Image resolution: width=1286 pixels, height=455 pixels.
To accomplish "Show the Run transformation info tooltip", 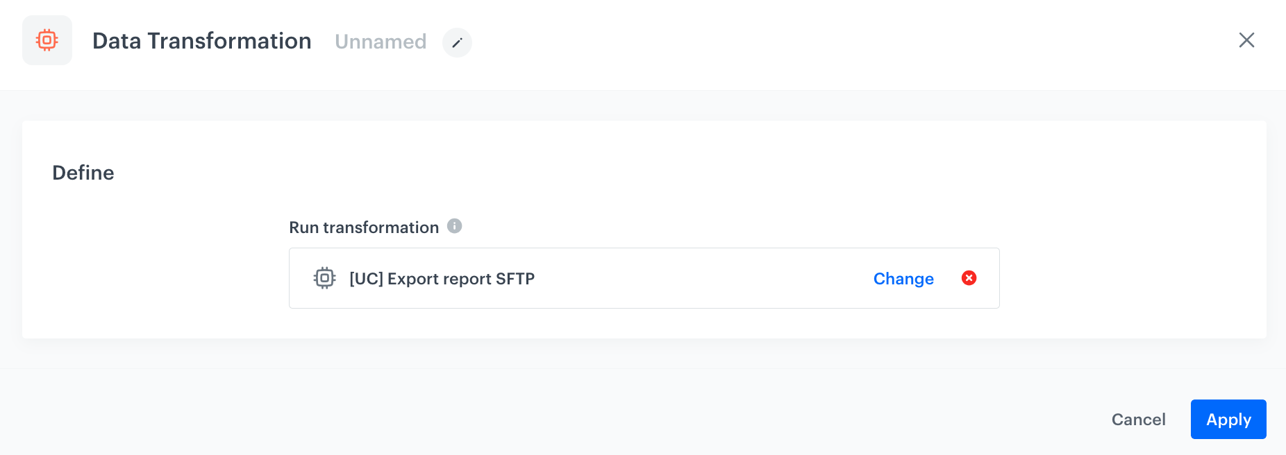I will coord(455,226).
